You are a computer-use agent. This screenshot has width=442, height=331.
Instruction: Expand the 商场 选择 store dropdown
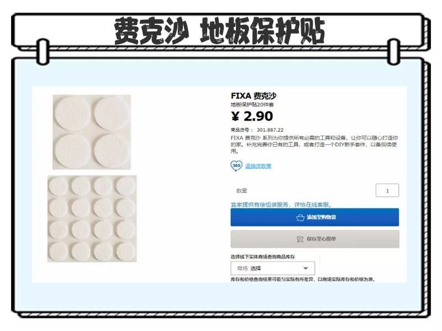[272, 268]
